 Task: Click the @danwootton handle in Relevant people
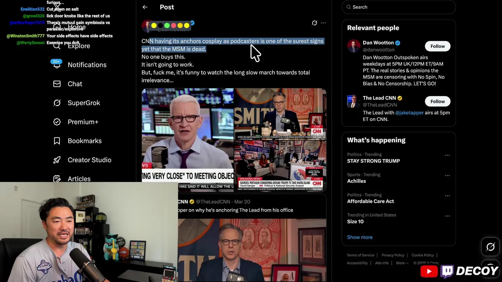(378, 50)
